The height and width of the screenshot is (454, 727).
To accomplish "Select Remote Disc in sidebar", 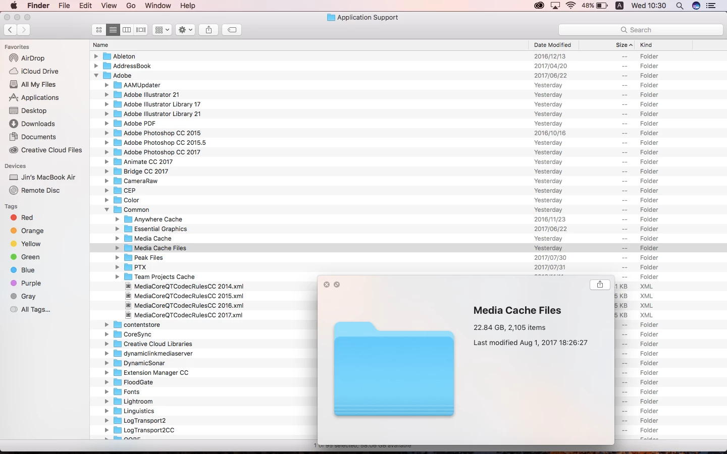I will (40, 190).
